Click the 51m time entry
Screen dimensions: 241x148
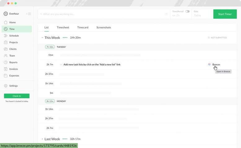tap(51, 55)
